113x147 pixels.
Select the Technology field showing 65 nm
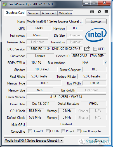(37, 35)
